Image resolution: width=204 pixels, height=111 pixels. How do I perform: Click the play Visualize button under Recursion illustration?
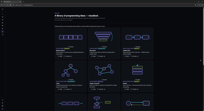pos(104,47)
